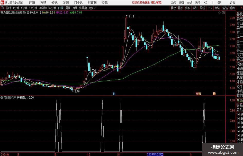Open the 选项 menu
The image size is (243, 156).
click(197, 3)
